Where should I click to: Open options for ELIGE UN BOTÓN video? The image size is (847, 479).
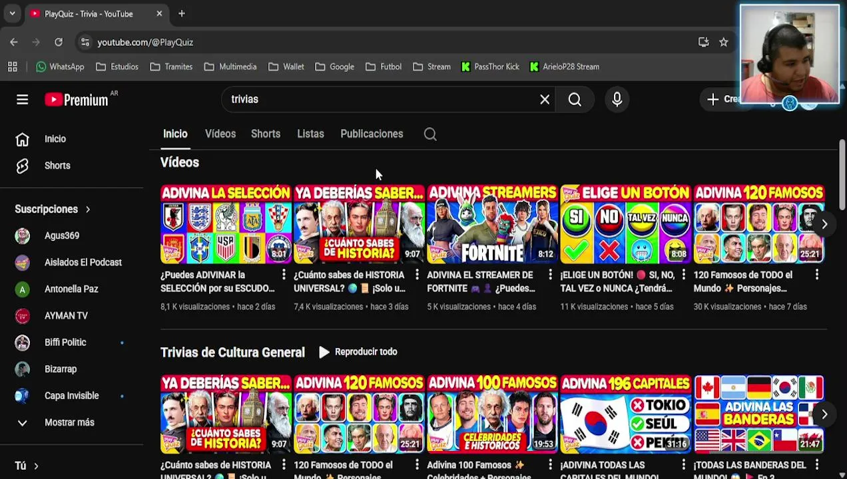pos(683,274)
